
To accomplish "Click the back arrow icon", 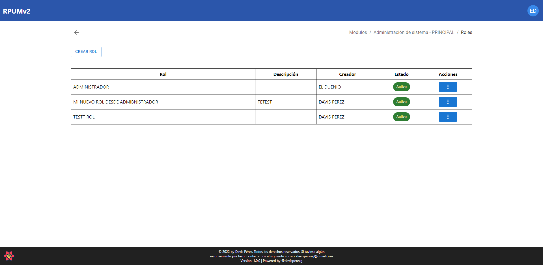I will 76,33.
